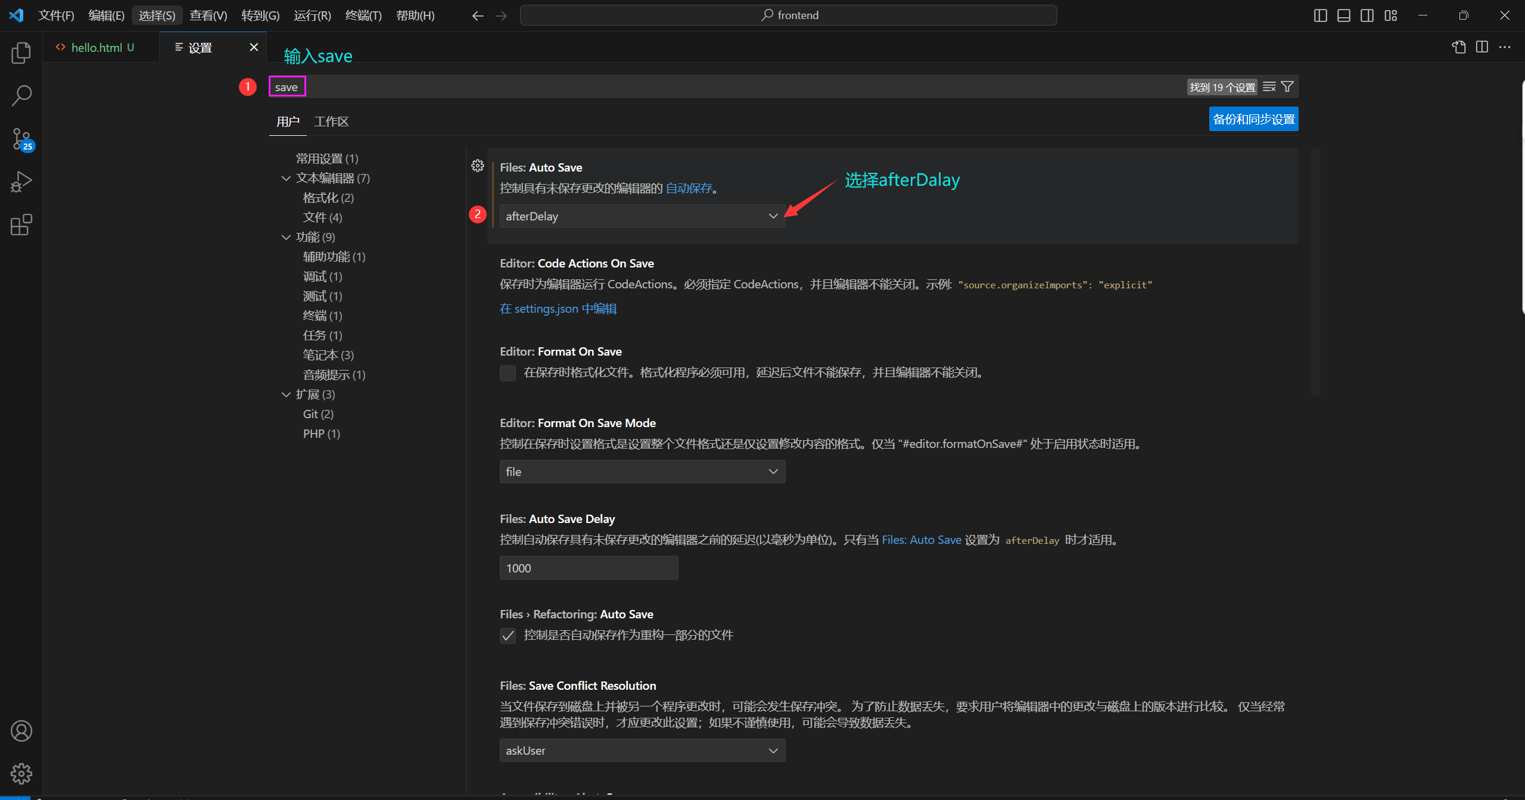Open Customize Layout icon
Image resolution: width=1525 pixels, height=800 pixels.
[x=1391, y=15]
